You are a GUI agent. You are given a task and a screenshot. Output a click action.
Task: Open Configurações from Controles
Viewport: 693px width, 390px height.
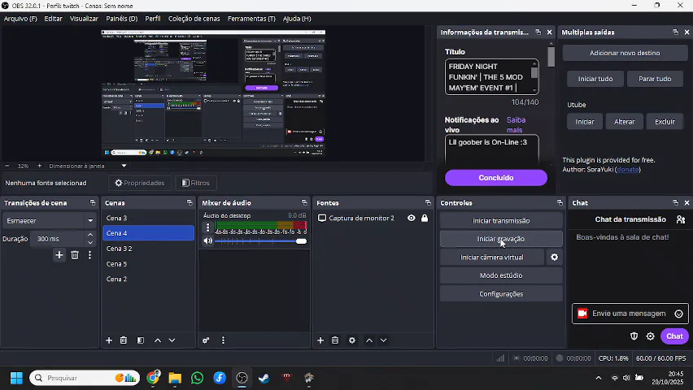click(x=501, y=293)
